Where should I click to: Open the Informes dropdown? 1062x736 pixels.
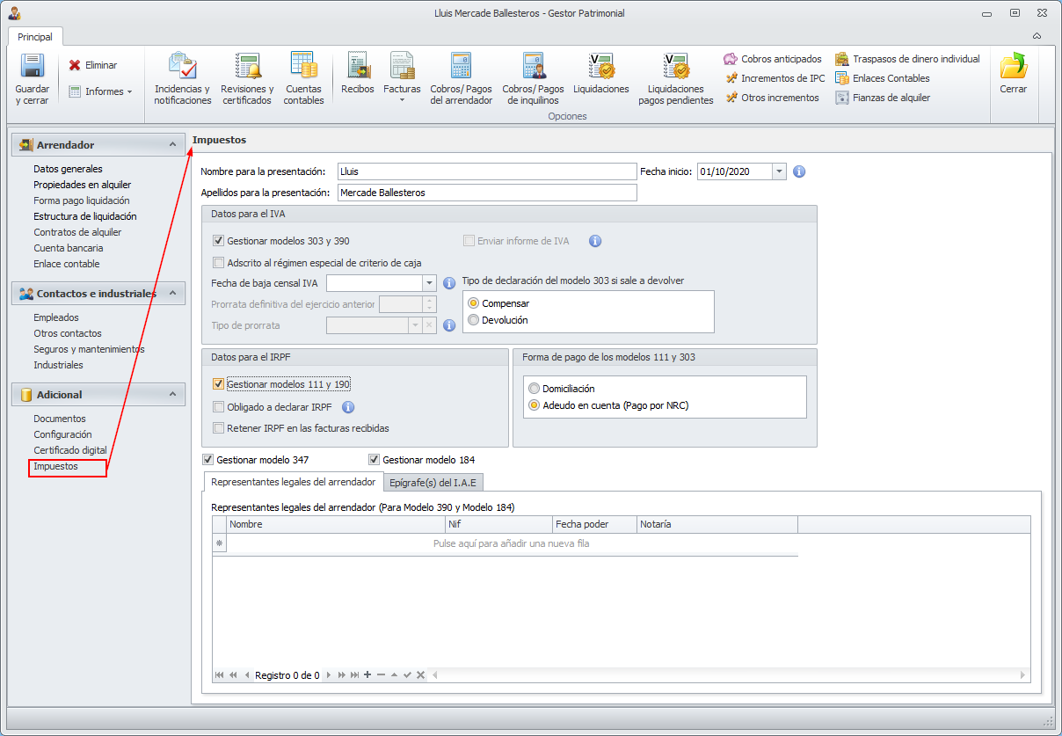100,91
